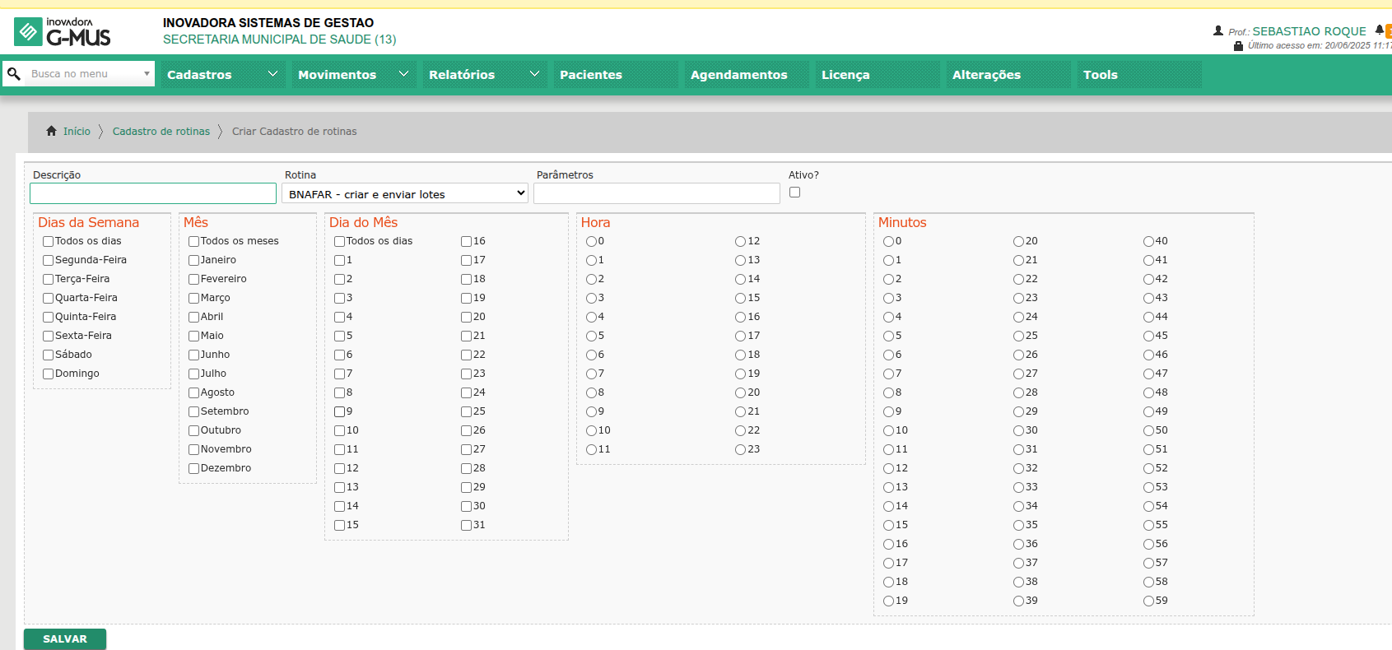Image resolution: width=1392 pixels, height=650 pixels.
Task: Open the menu search dropdown arrow
Action: click(x=147, y=74)
